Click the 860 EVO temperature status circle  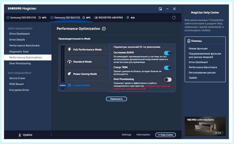point(83,18)
